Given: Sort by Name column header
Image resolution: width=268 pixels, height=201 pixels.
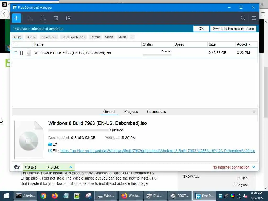Looking at the screenshot, I should tap(87, 44).
